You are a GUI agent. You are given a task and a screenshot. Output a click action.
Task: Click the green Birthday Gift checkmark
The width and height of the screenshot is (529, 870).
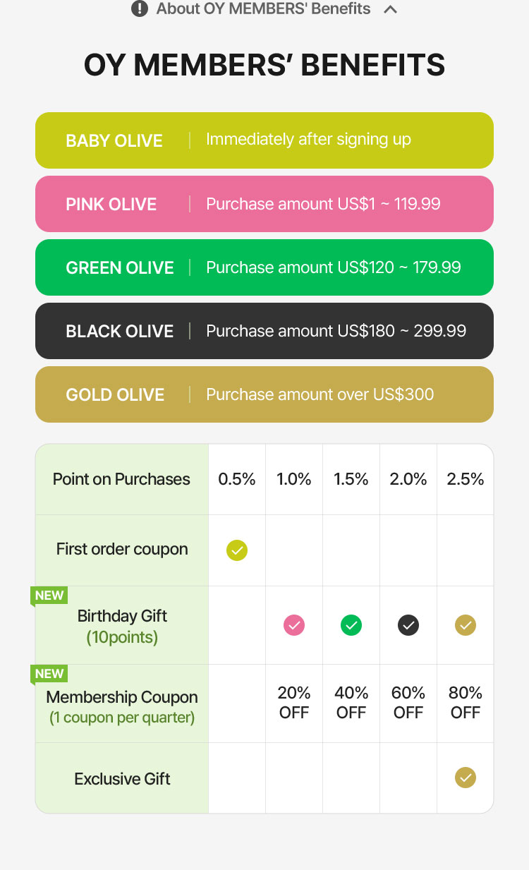[x=351, y=625]
